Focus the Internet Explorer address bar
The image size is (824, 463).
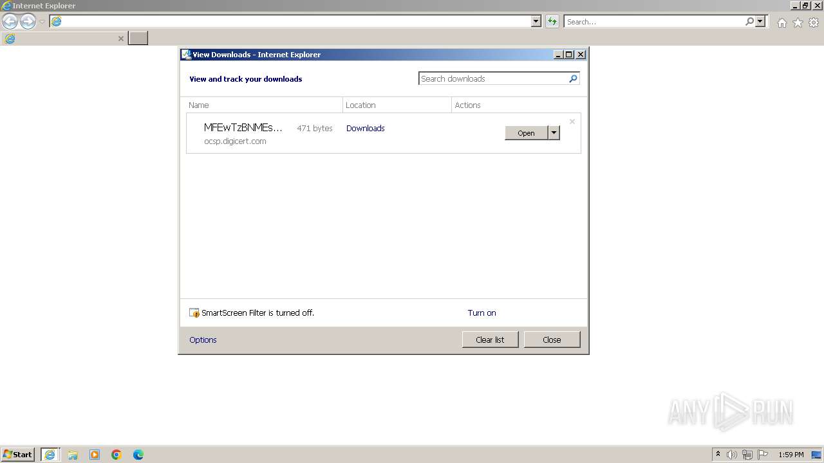click(290, 21)
